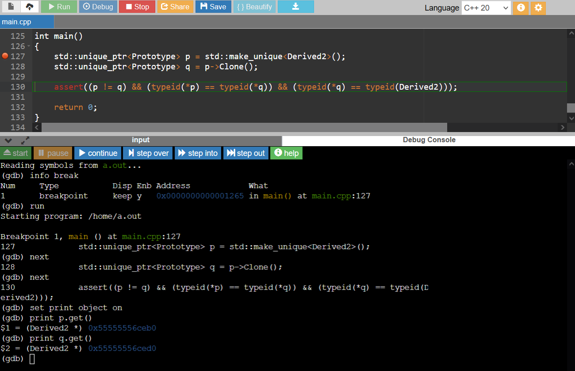The width and height of the screenshot is (575, 371).
Task: Upload code via the cloud icon
Action: (x=29, y=7)
